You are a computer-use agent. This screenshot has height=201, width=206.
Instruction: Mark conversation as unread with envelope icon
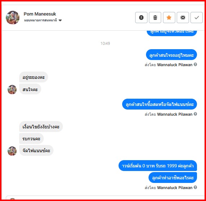183,17
